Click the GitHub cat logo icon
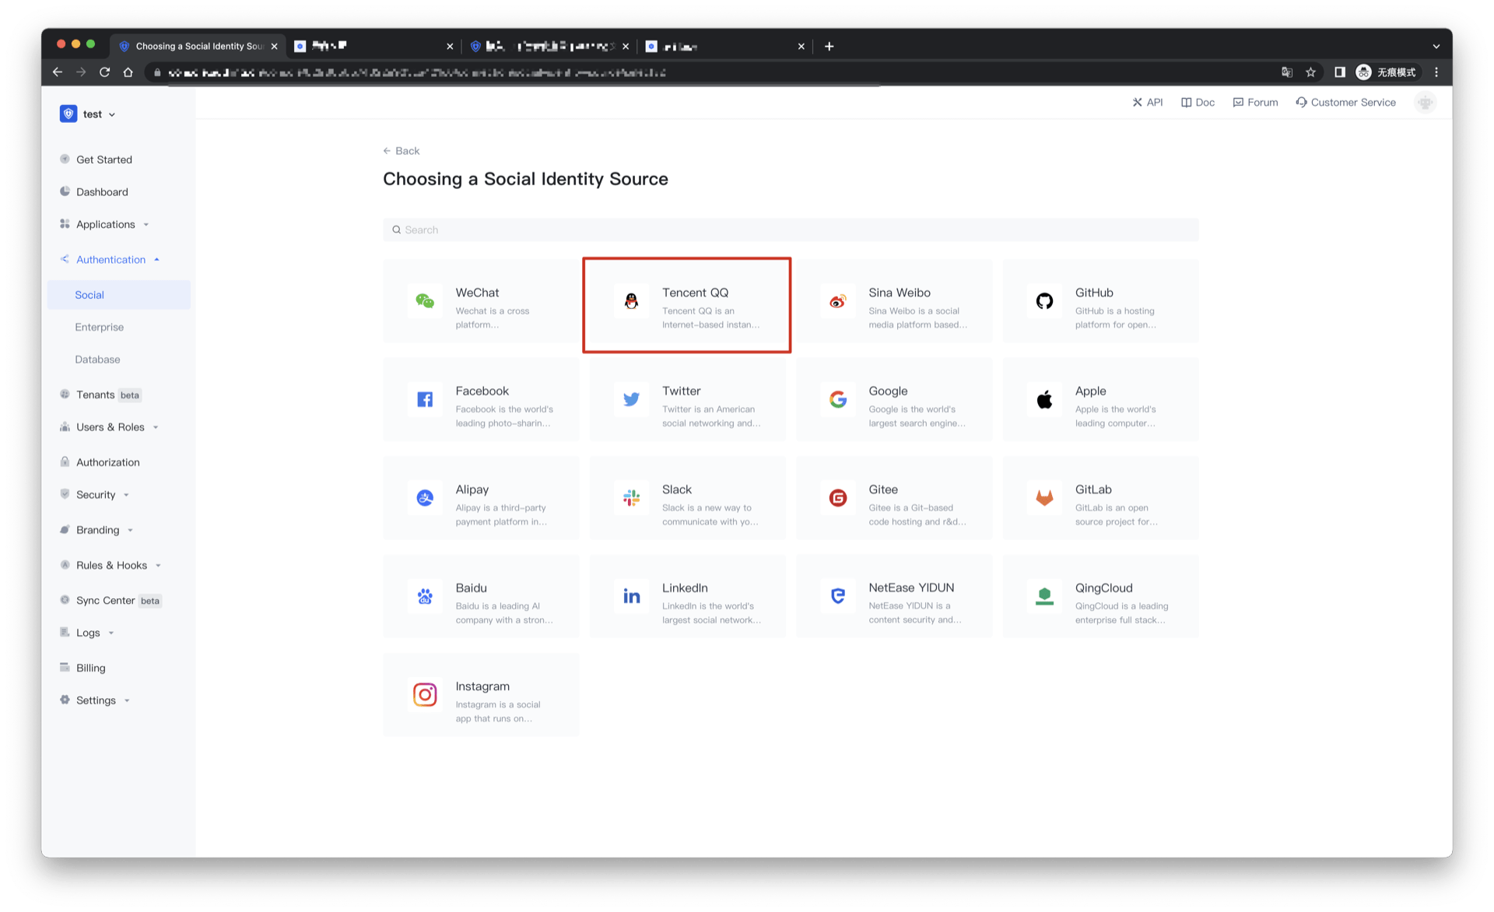This screenshot has height=912, width=1494. (x=1043, y=302)
